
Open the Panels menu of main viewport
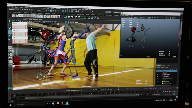point(41,19)
